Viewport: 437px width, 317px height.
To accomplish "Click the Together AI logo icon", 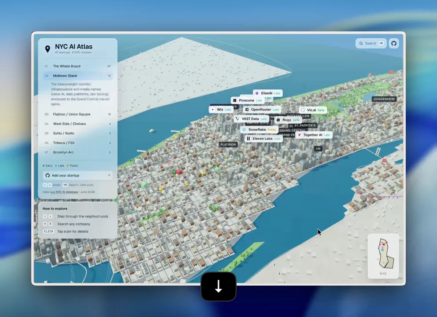I will click(299, 135).
